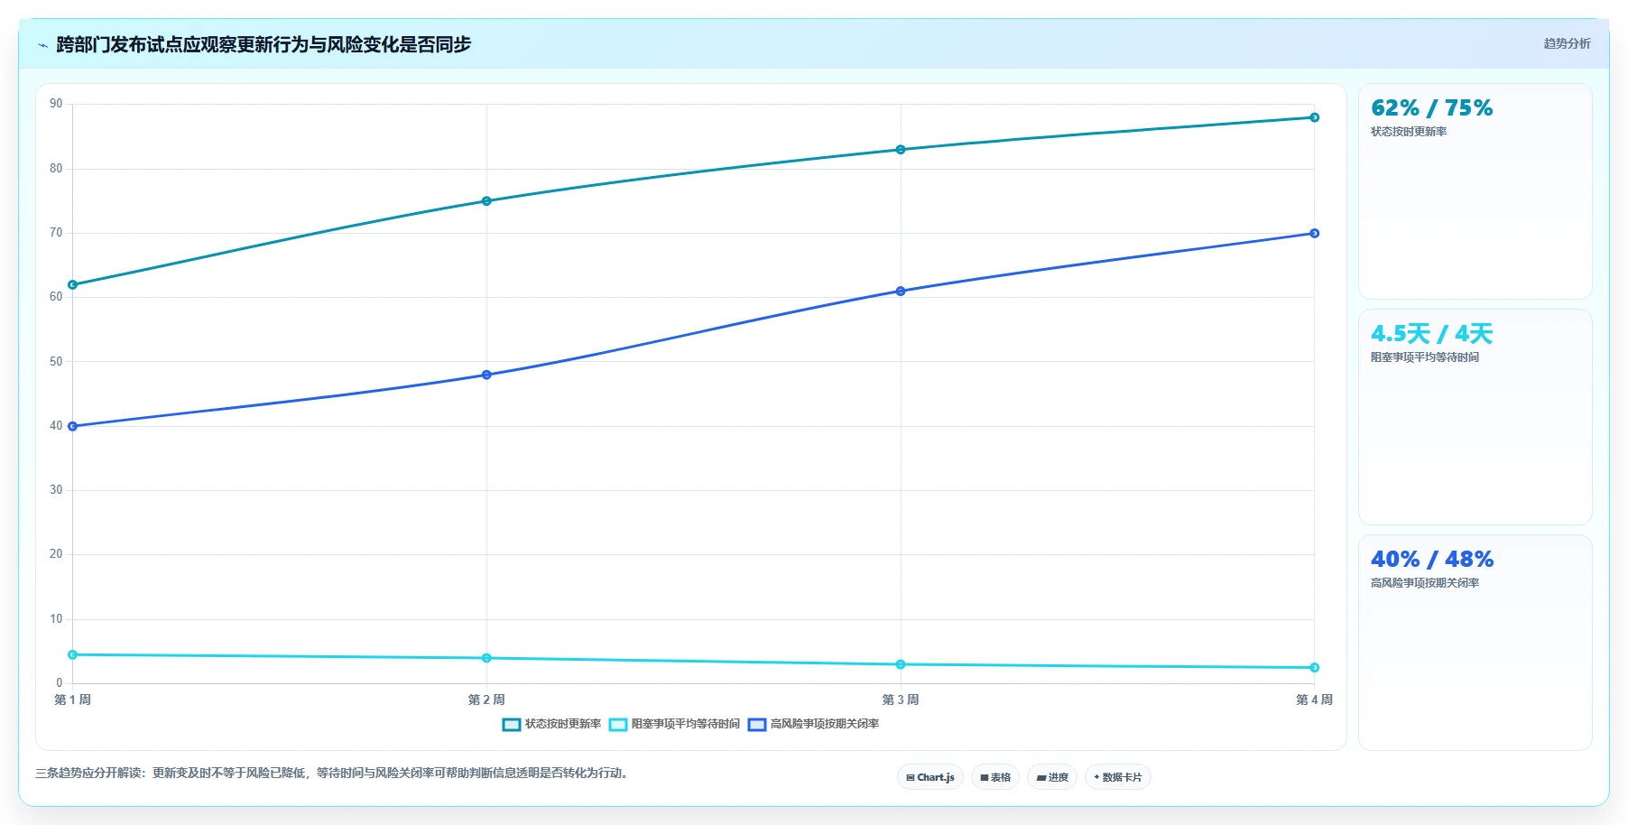Click the cyan wait-time point at 第 4 周
The height and width of the screenshot is (825, 1628).
[x=1314, y=668]
